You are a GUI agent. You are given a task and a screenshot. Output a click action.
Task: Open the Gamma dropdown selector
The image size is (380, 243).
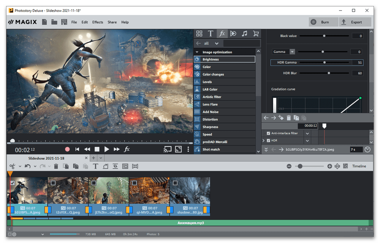pos(292,52)
